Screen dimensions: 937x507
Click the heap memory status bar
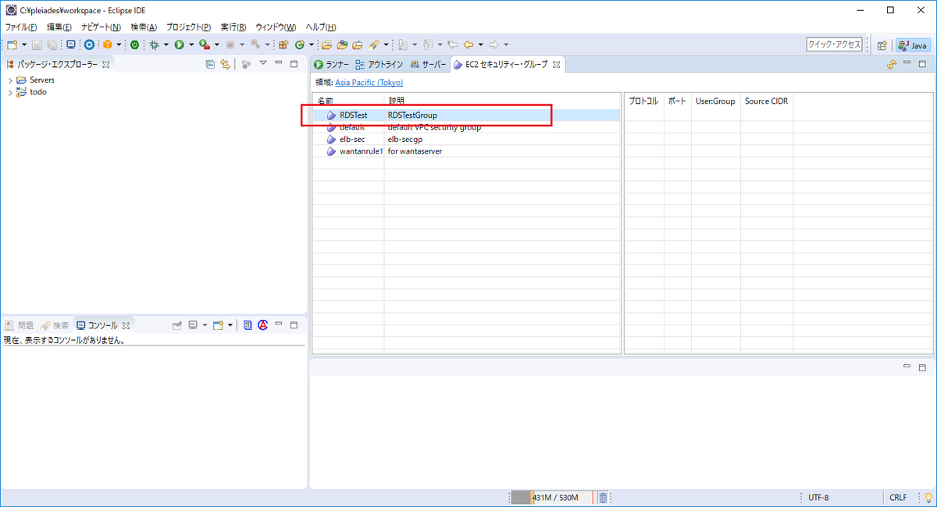tap(551, 498)
